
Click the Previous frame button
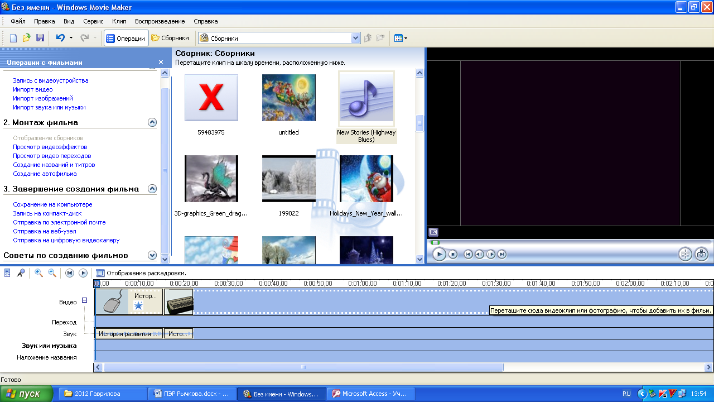click(479, 254)
